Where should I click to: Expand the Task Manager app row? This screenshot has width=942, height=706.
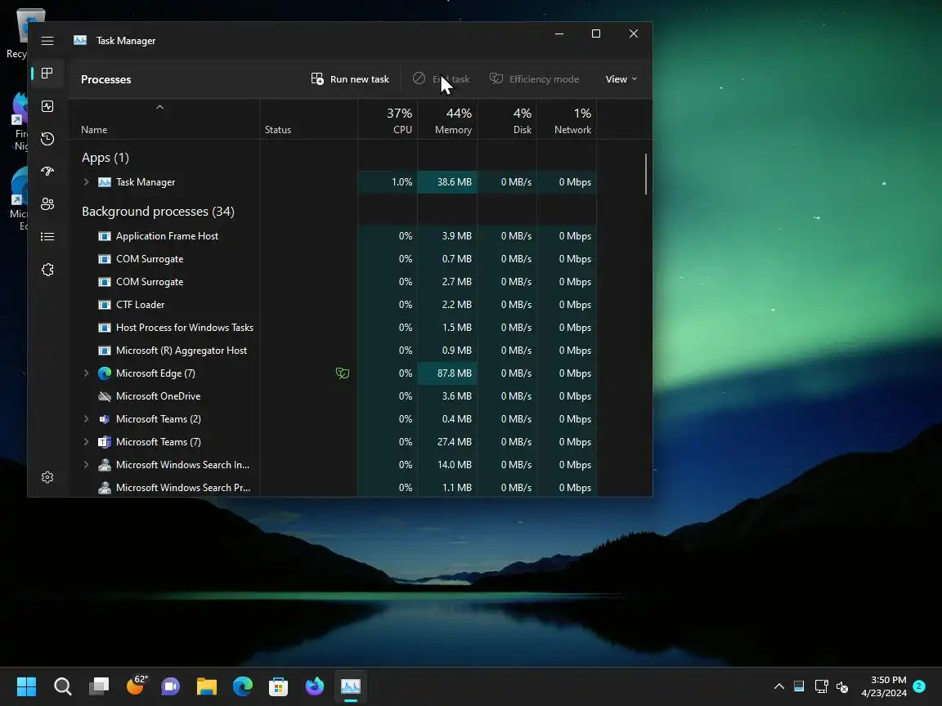tap(87, 182)
